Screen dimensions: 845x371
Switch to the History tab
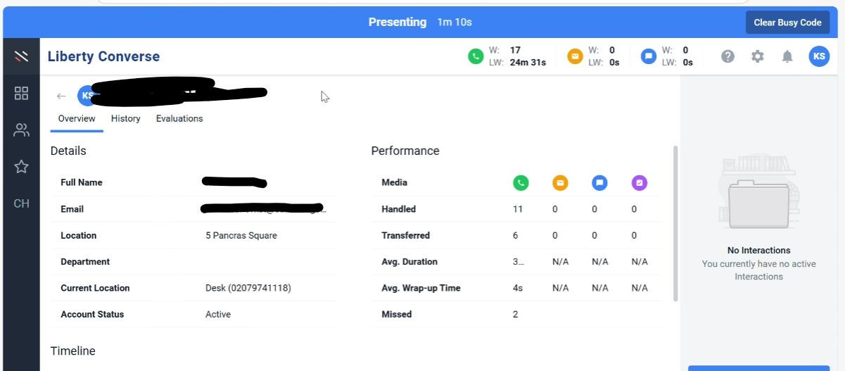[x=126, y=119]
